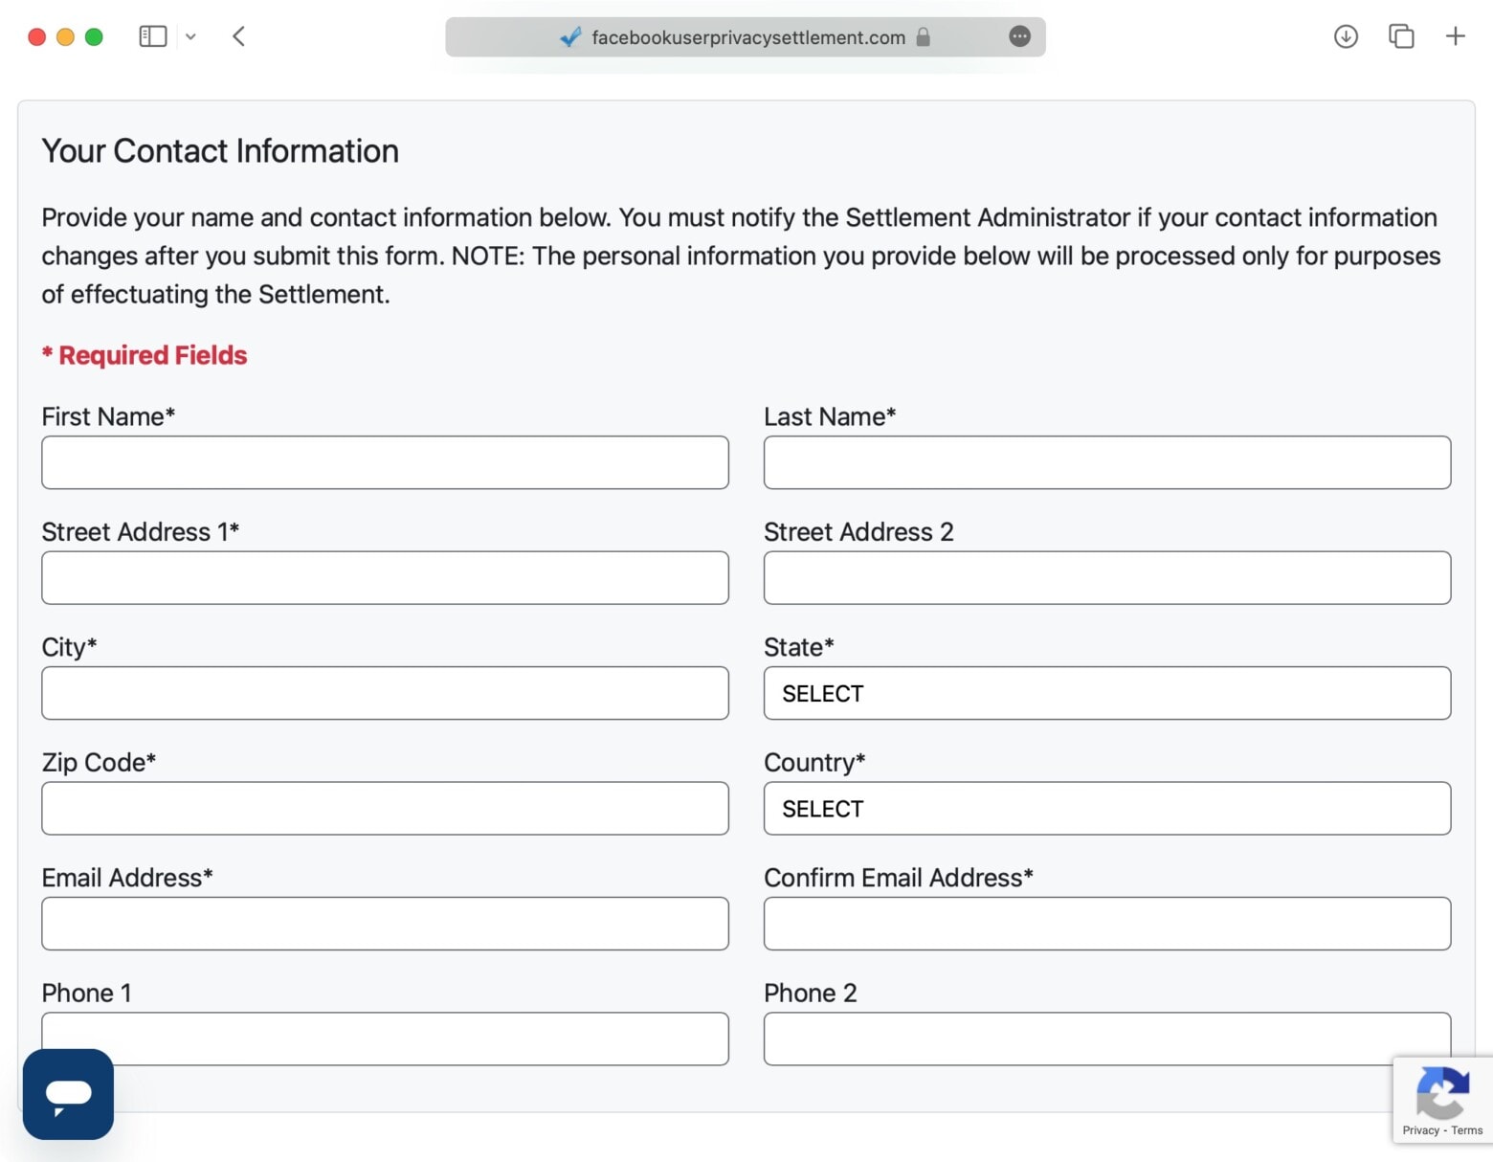Click the page options ellipsis in address bar
The width and height of the screenshot is (1493, 1162).
point(1019,36)
